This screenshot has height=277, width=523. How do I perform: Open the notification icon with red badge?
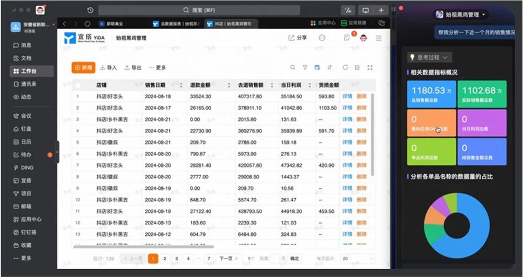(347, 38)
